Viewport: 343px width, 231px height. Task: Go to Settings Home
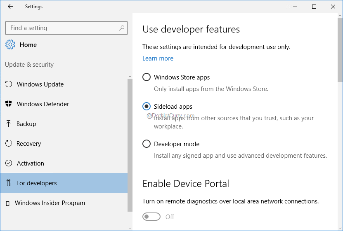tap(21, 45)
